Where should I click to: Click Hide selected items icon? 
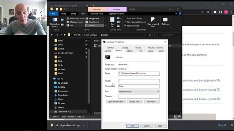tap(153, 22)
